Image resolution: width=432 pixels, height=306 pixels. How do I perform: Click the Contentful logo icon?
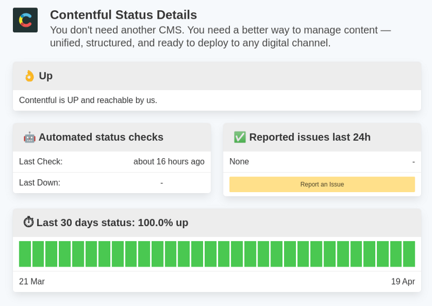point(25,20)
